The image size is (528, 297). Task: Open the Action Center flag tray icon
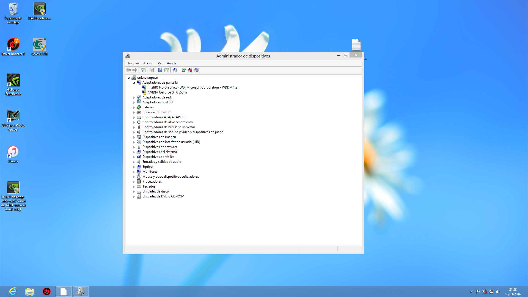point(478,292)
